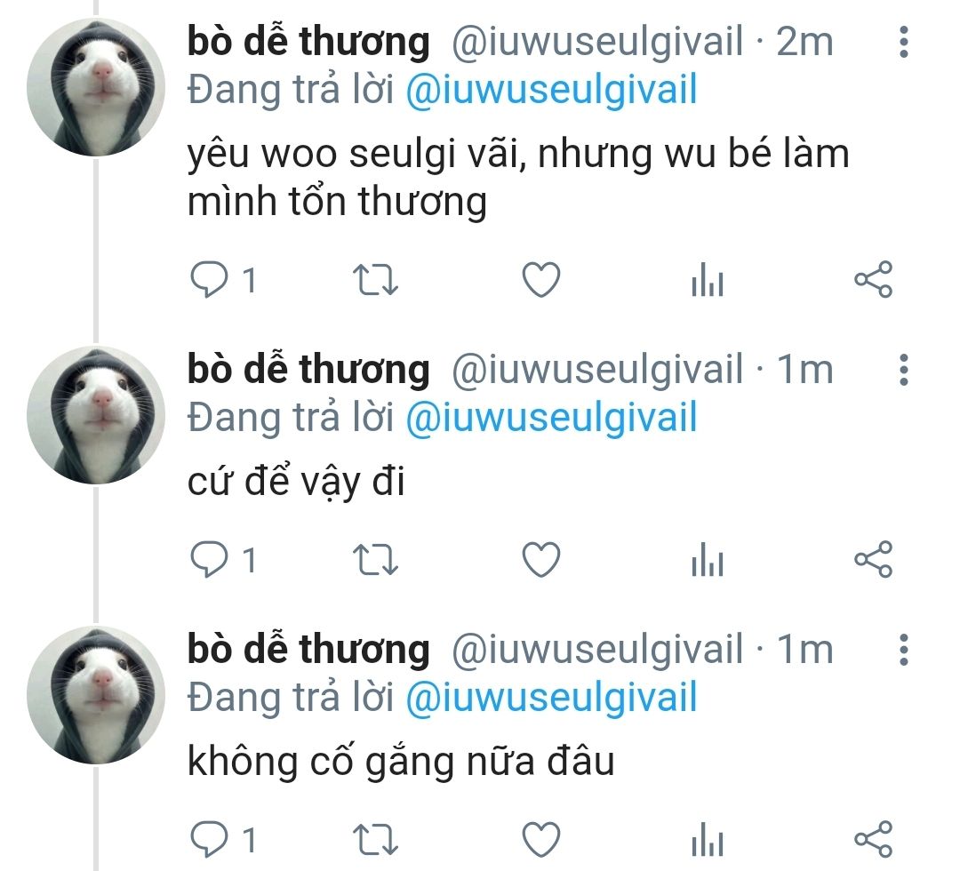The height and width of the screenshot is (871, 960).
Task: Retweet the 'không cố gắng nữa đâu' tweet
Action: [375, 839]
